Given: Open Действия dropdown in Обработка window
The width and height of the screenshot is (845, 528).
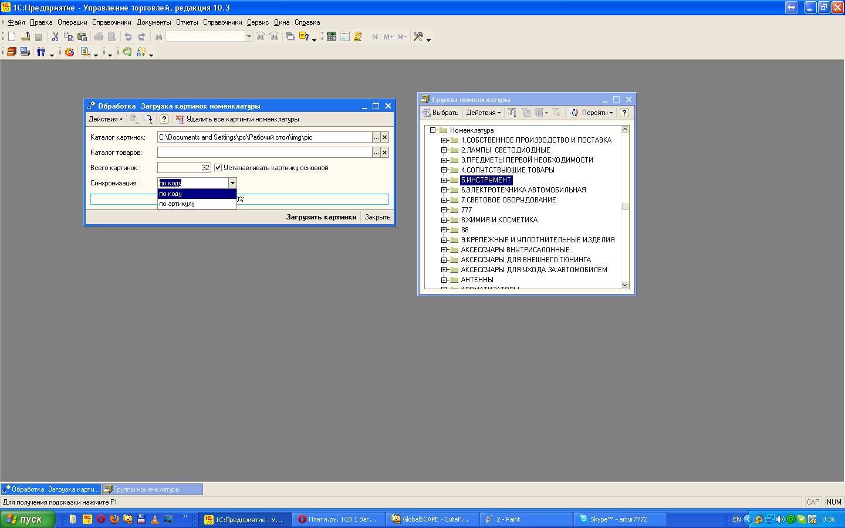Looking at the screenshot, I should [x=106, y=119].
